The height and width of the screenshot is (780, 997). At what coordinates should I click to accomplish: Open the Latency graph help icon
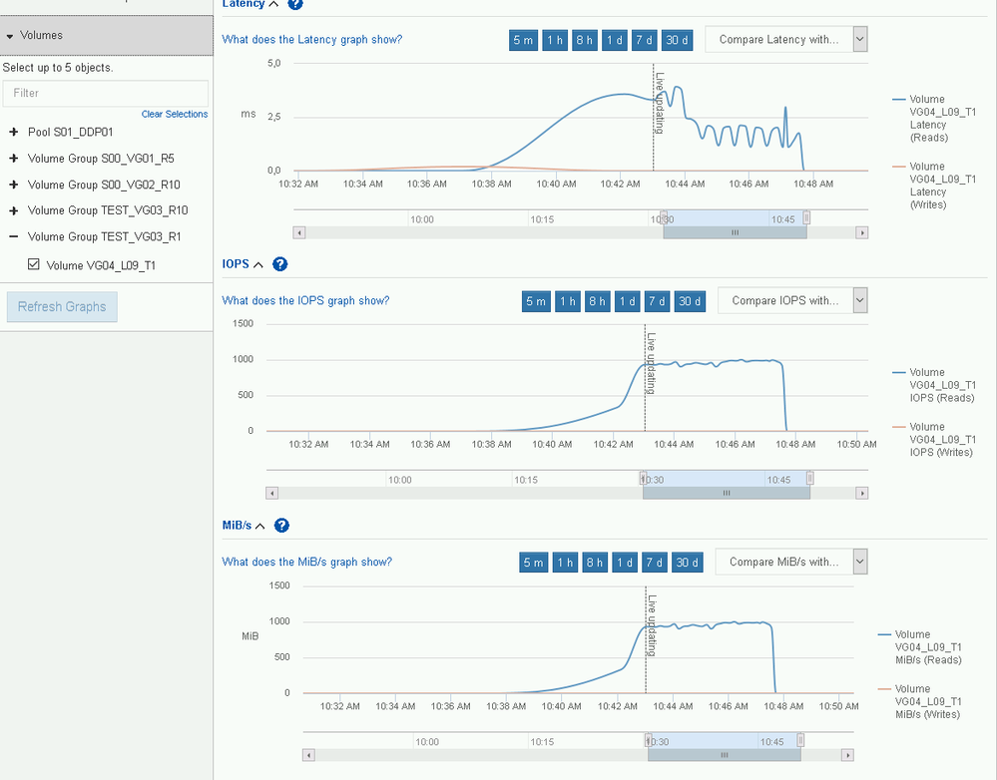point(295,4)
